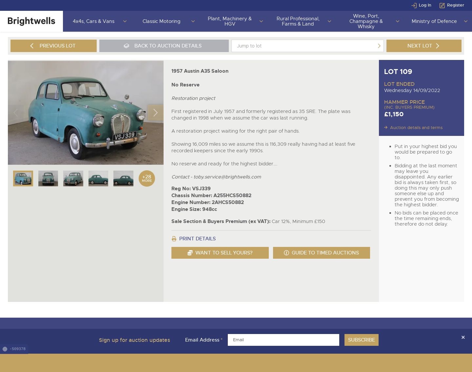Screen dimensions: 472x372
Task: Open Guide To Timed Auctions
Action: click(x=322, y=253)
